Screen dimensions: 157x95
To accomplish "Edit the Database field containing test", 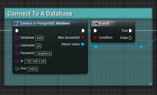I will (x=39, y=38).
